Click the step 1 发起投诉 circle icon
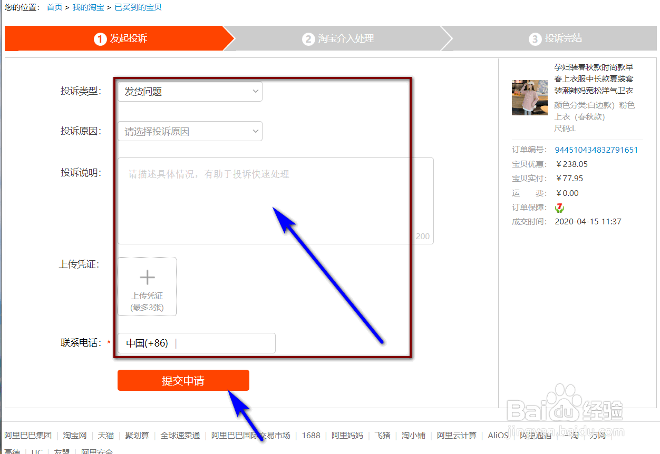This screenshot has height=454, width=660. click(100, 38)
